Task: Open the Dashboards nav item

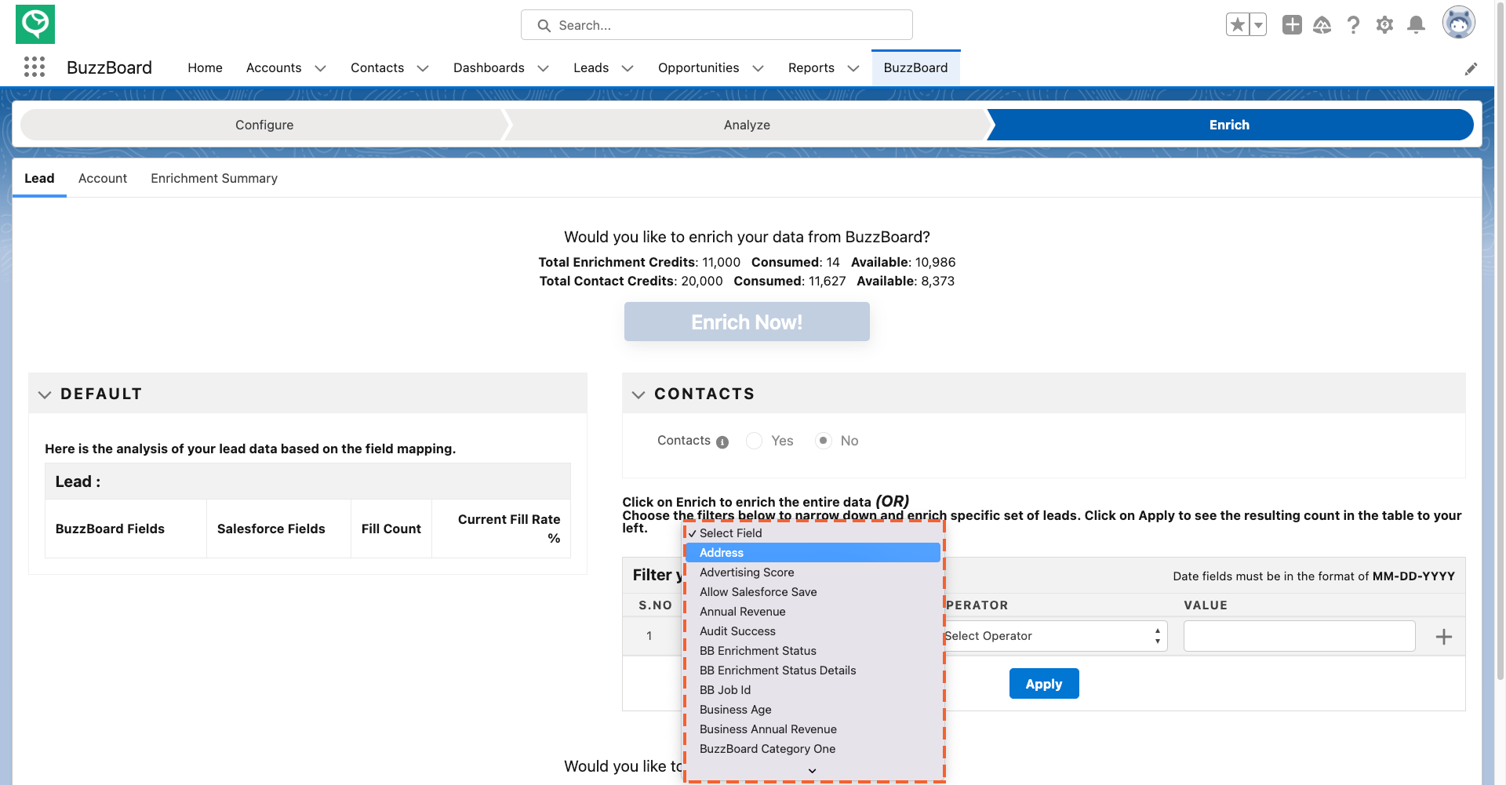Action: (489, 67)
